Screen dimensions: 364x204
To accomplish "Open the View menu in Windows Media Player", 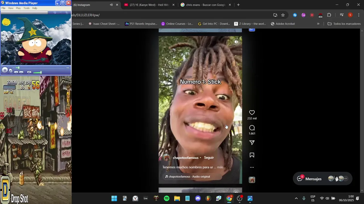I will (x=11, y=8).
